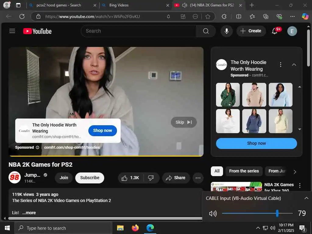Share the video
Screen dimensions: 312x234
pos(176,178)
